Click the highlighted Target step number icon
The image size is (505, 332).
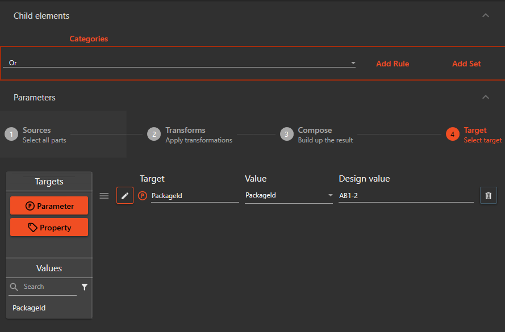pos(453,134)
